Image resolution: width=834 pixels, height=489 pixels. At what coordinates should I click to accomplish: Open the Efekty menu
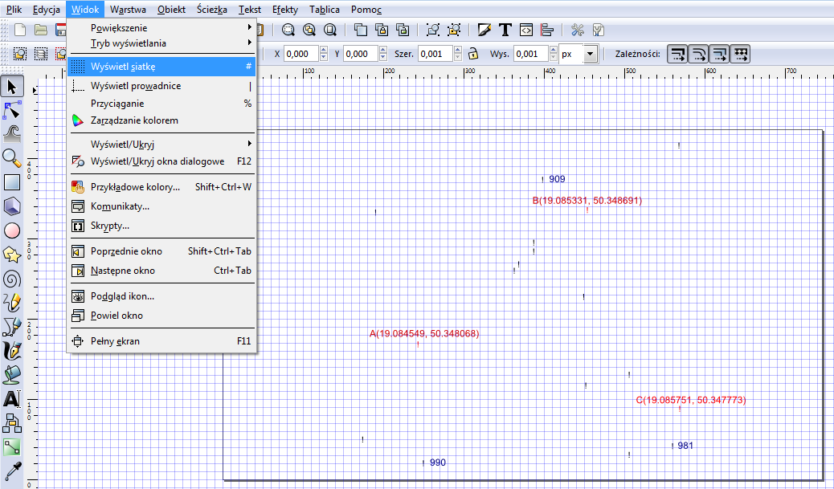[285, 10]
